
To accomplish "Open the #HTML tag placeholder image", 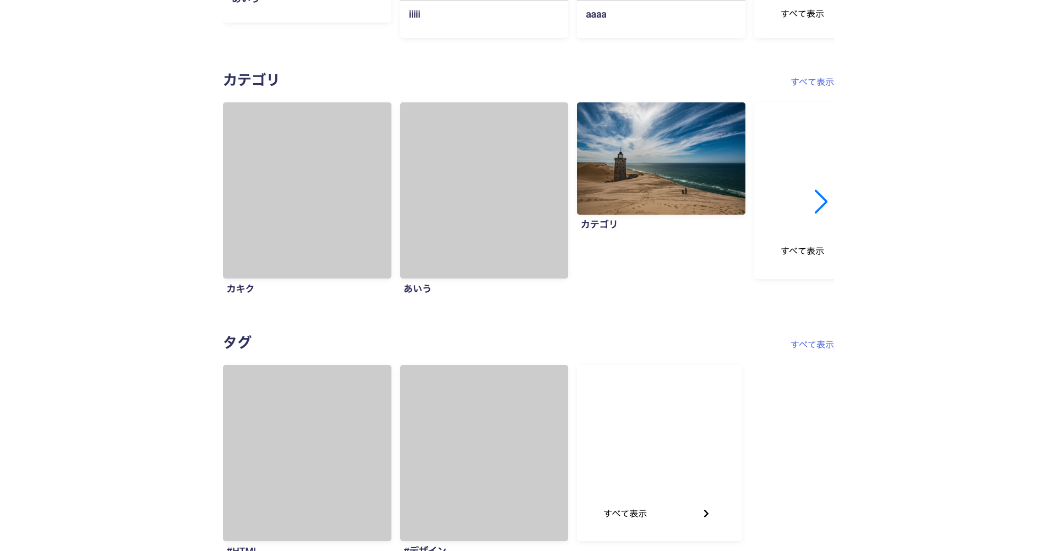I will pos(307,453).
